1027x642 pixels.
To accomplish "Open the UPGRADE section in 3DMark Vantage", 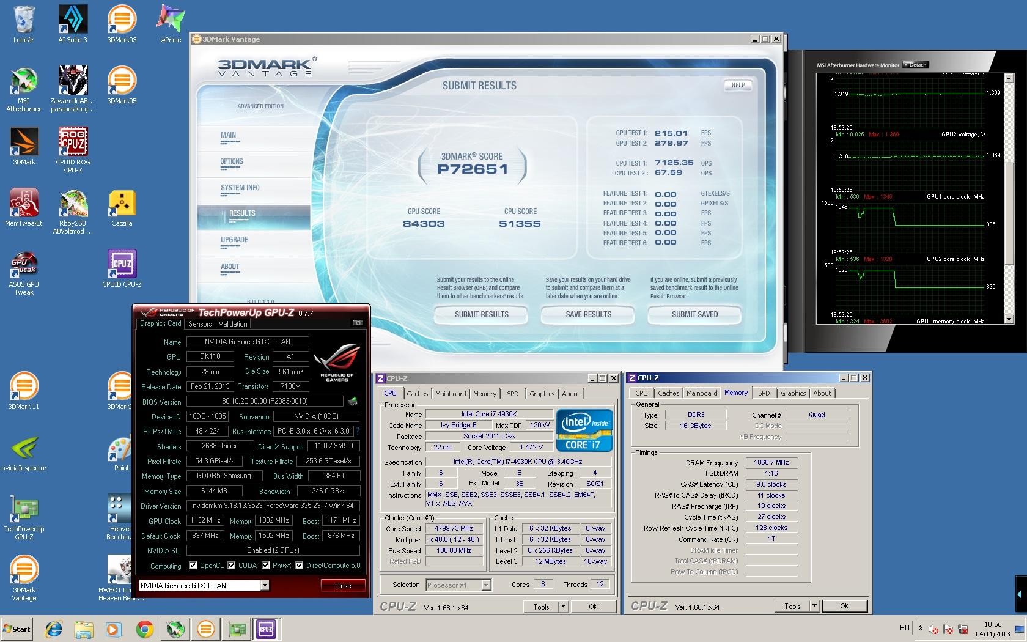I will point(235,240).
